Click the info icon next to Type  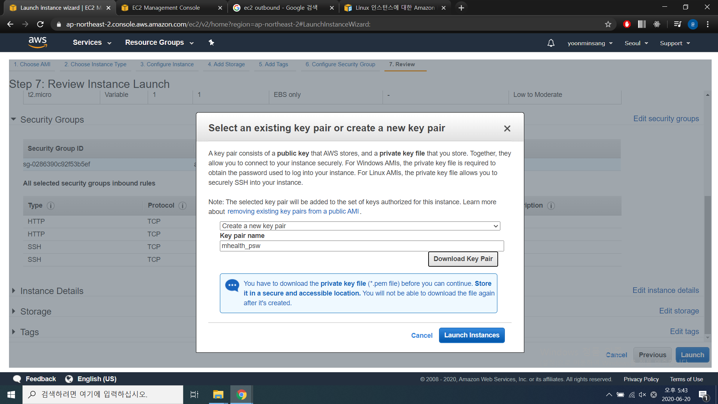[51, 206]
